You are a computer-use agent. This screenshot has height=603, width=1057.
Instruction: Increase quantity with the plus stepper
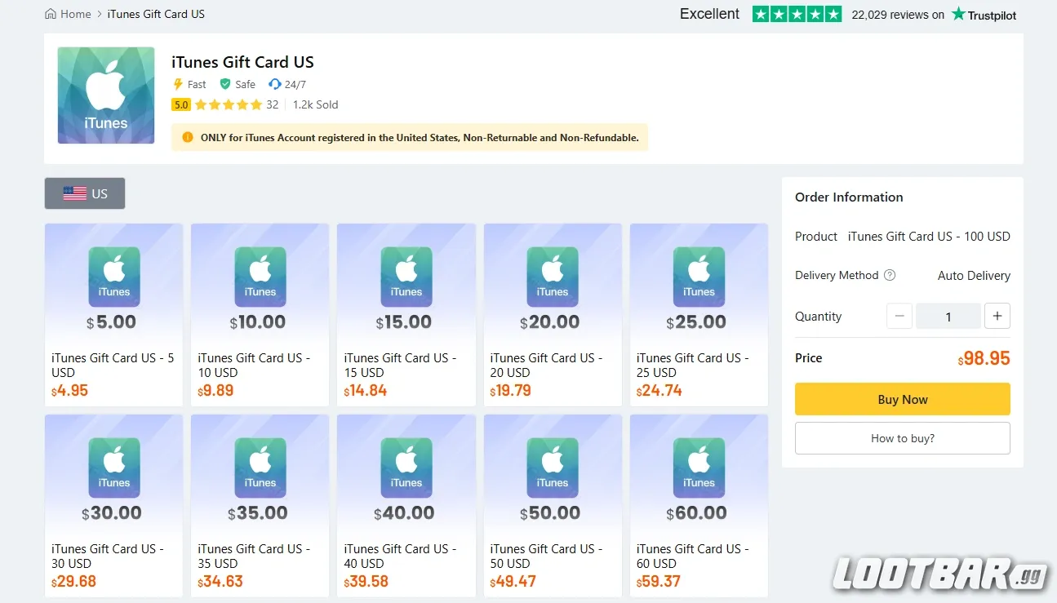pyautogui.click(x=997, y=316)
